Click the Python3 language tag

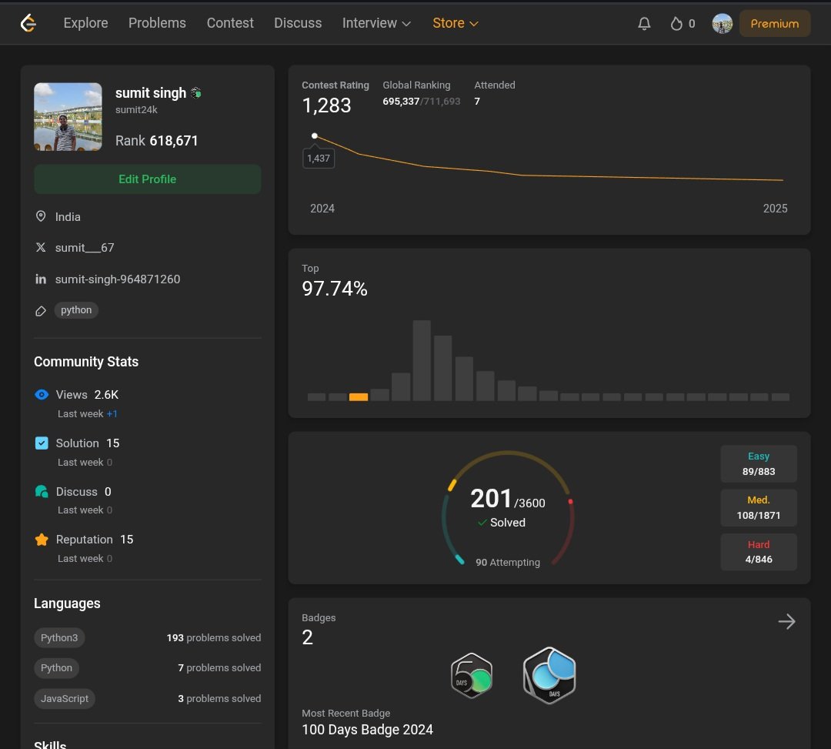[x=59, y=637]
